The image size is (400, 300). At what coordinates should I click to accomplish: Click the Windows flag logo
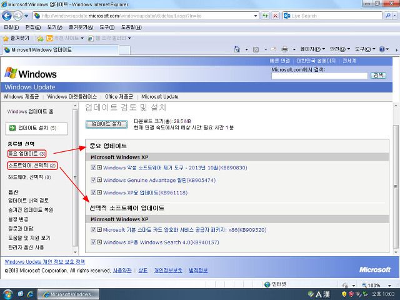click(x=11, y=73)
